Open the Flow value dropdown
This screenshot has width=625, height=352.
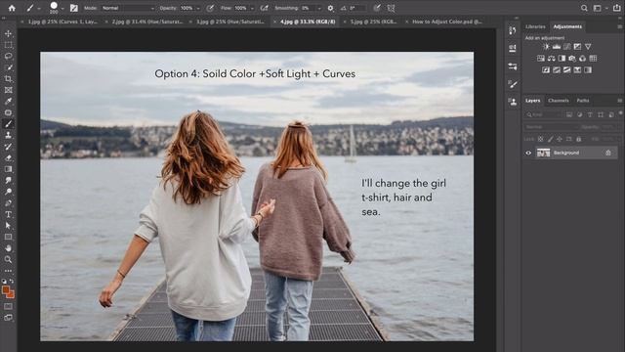252,8
